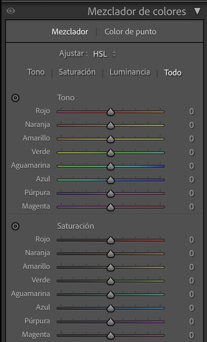Click the Magenta saturation slider handle
The width and height of the screenshot is (207, 342).
click(x=111, y=336)
